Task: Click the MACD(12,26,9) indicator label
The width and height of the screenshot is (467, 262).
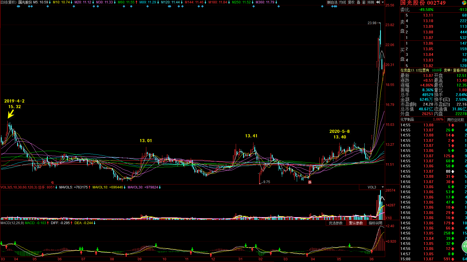Action: point(12,223)
